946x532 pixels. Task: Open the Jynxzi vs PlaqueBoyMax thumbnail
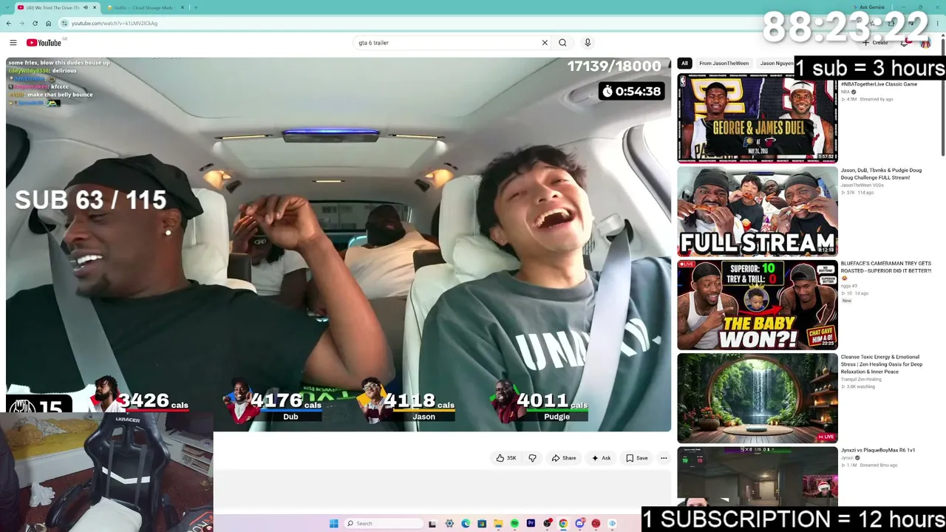tap(758, 476)
